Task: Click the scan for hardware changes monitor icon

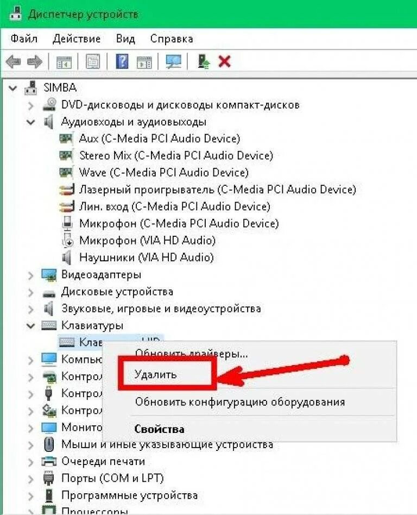Action: [x=173, y=61]
